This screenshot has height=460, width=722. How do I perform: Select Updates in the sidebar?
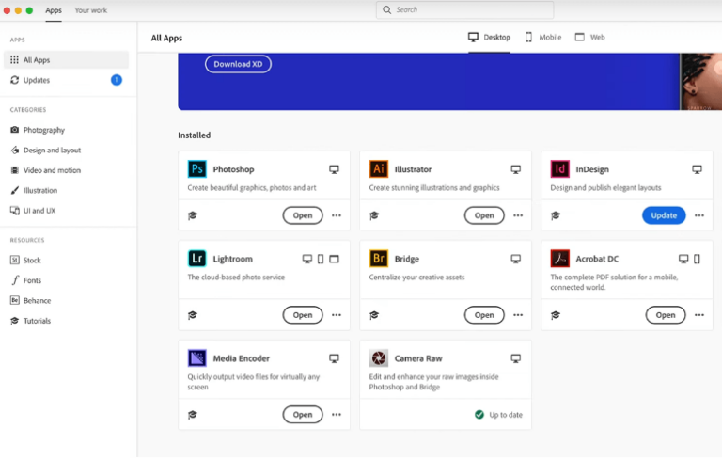[x=37, y=80]
